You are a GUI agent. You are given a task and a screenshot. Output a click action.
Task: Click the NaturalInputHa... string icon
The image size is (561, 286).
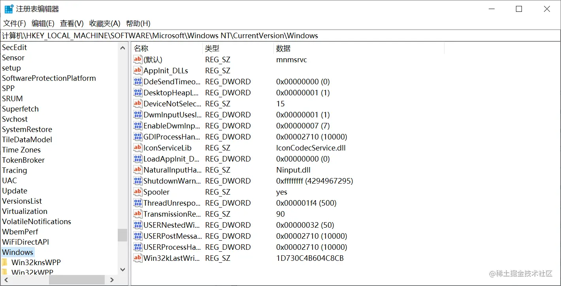tap(137, 170)
